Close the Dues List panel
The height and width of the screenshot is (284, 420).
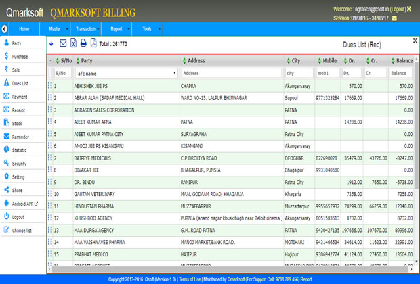point(415,41)
